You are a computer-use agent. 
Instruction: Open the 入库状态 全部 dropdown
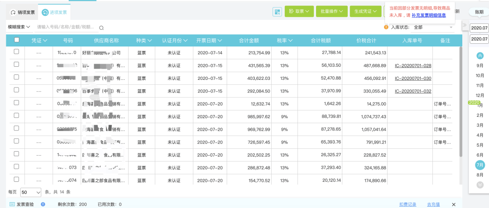[432, 28]
